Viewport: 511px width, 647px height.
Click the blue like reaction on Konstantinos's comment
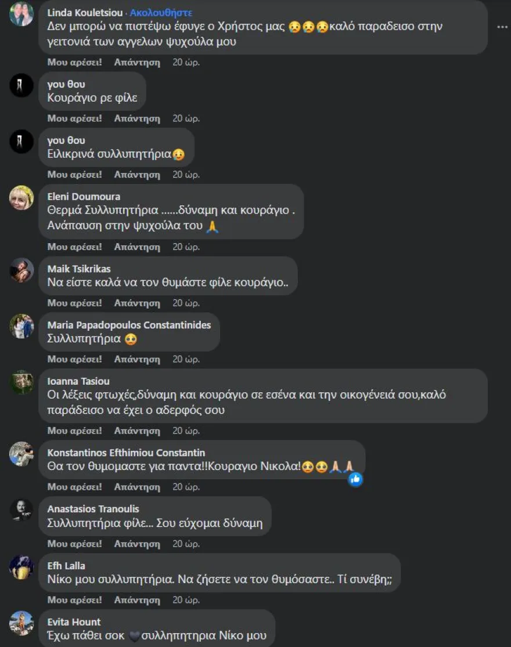tap(355, 479)
